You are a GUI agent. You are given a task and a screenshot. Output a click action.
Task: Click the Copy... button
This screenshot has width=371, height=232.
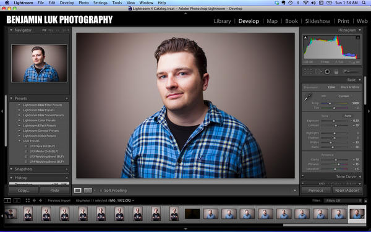pos(23,191)
